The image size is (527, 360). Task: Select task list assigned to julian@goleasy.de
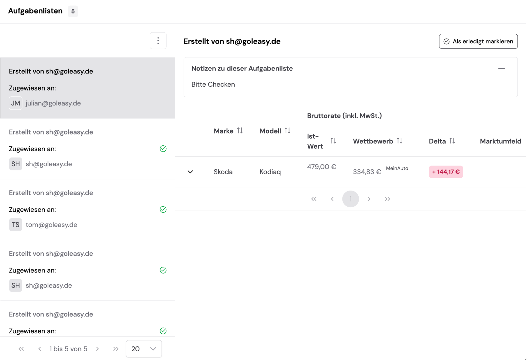click(88, 88)
